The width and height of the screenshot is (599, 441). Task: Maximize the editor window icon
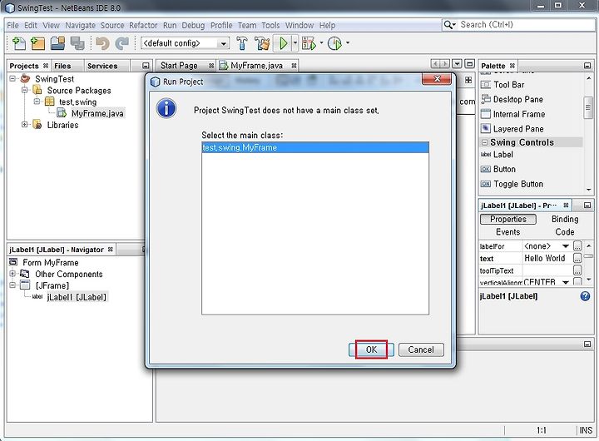point(470,64)
